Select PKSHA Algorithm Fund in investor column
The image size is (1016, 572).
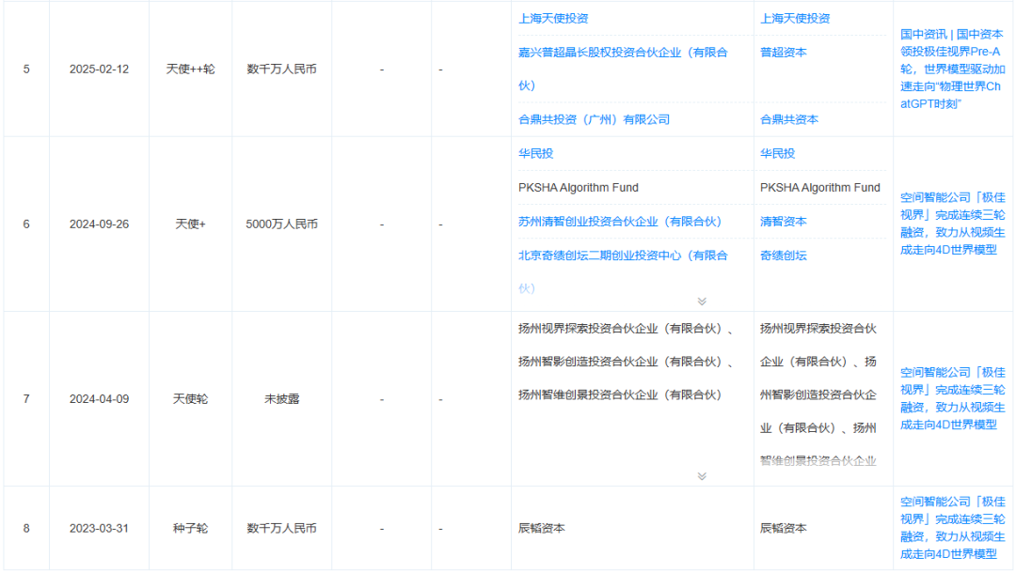tap(578, 188)
